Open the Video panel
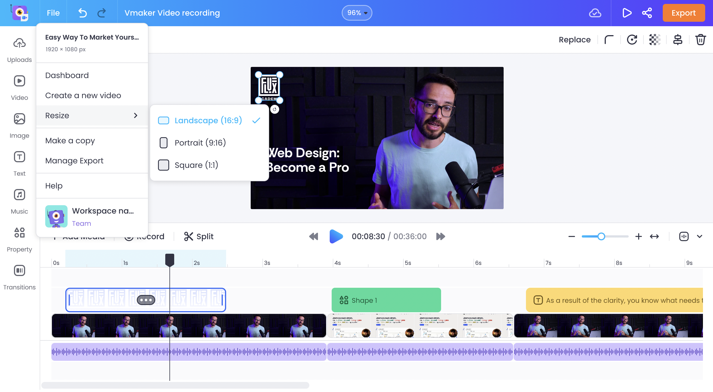 [19, 87]
